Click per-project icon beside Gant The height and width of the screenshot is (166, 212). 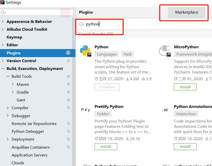[x=68, y=100]
